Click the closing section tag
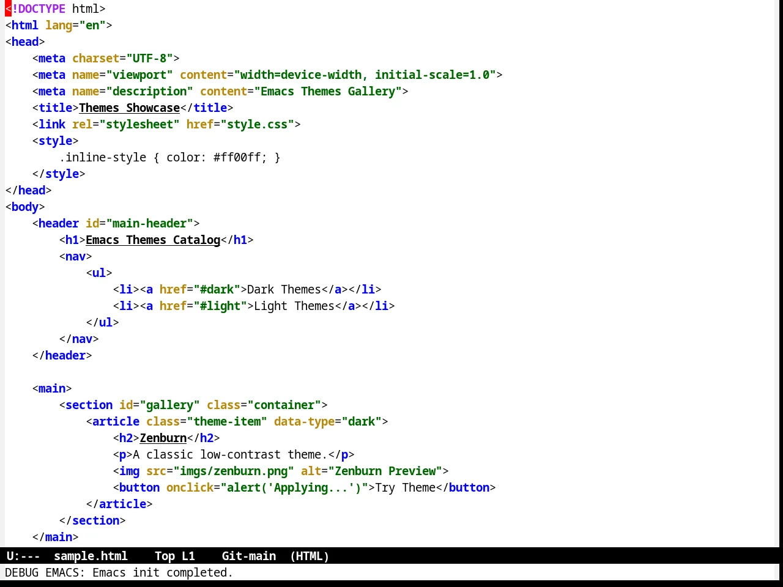Image resolution: width=783 pixels, height=587 pixels. pyautogui.click(x=92, y=520)
